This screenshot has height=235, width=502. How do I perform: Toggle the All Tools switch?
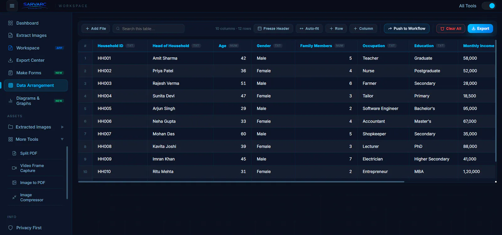[x=489, y=6]
